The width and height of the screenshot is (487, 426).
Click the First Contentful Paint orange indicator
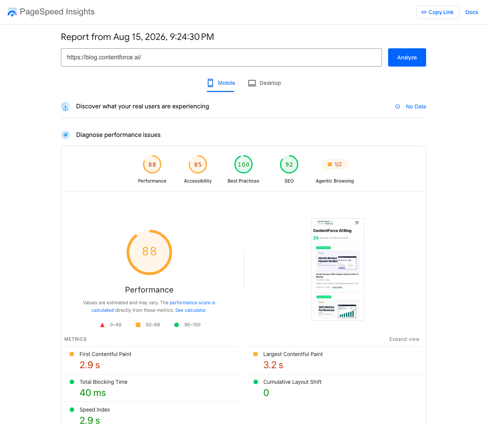[72, 354]
